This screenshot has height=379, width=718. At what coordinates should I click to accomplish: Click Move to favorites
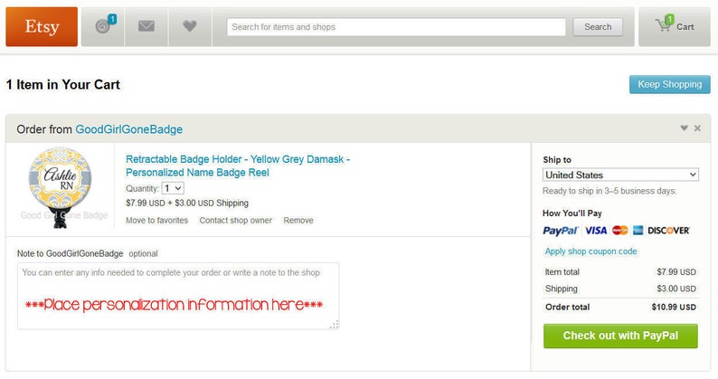pyautogui.click(x=157, y=221)
